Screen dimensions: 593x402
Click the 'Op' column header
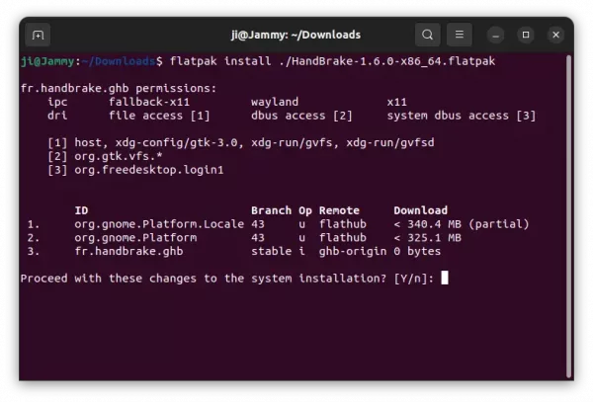tap(305, 210)
